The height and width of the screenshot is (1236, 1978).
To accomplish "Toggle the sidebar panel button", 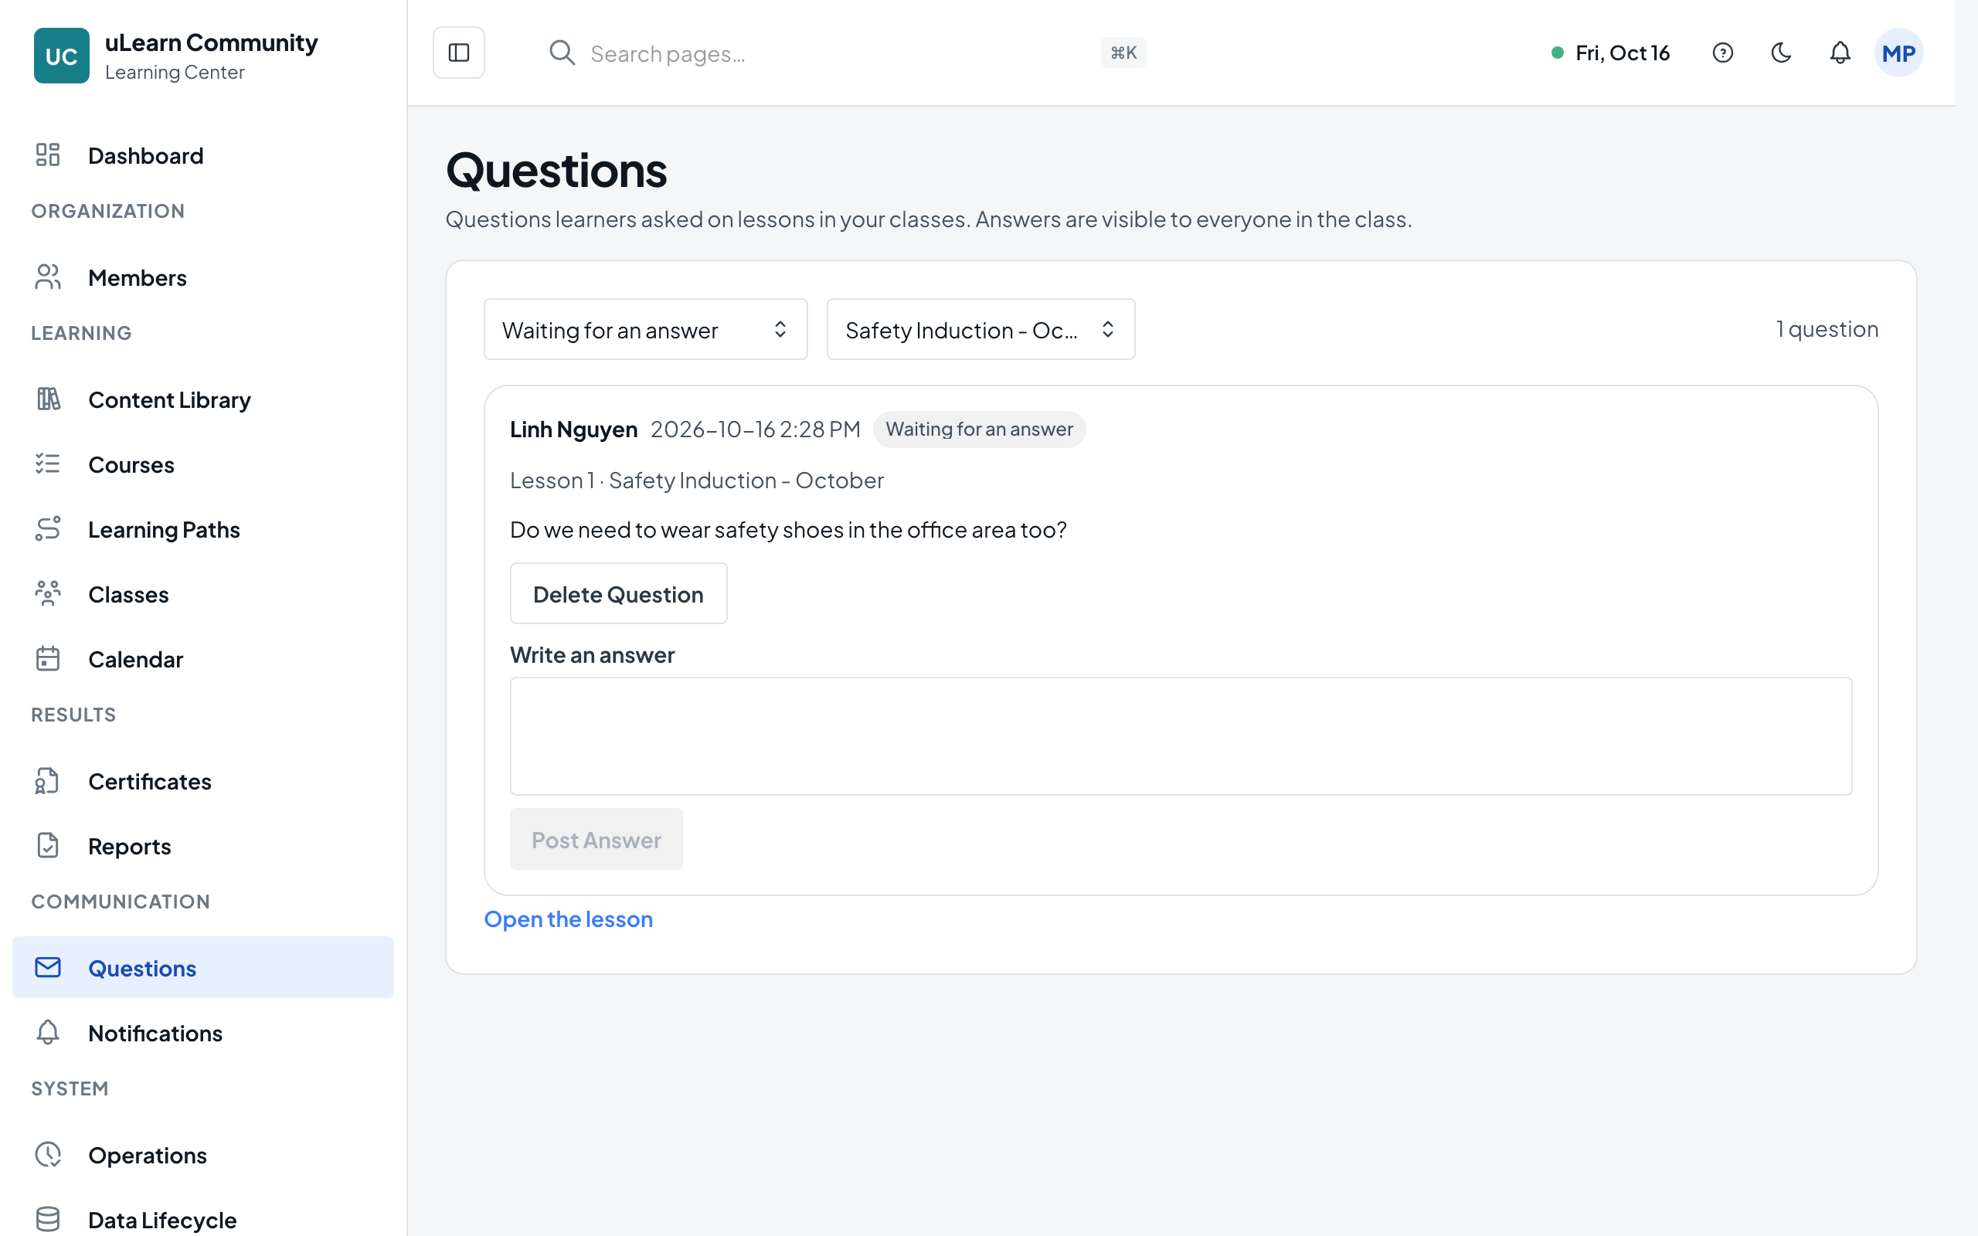I will [x=458, y=53].
